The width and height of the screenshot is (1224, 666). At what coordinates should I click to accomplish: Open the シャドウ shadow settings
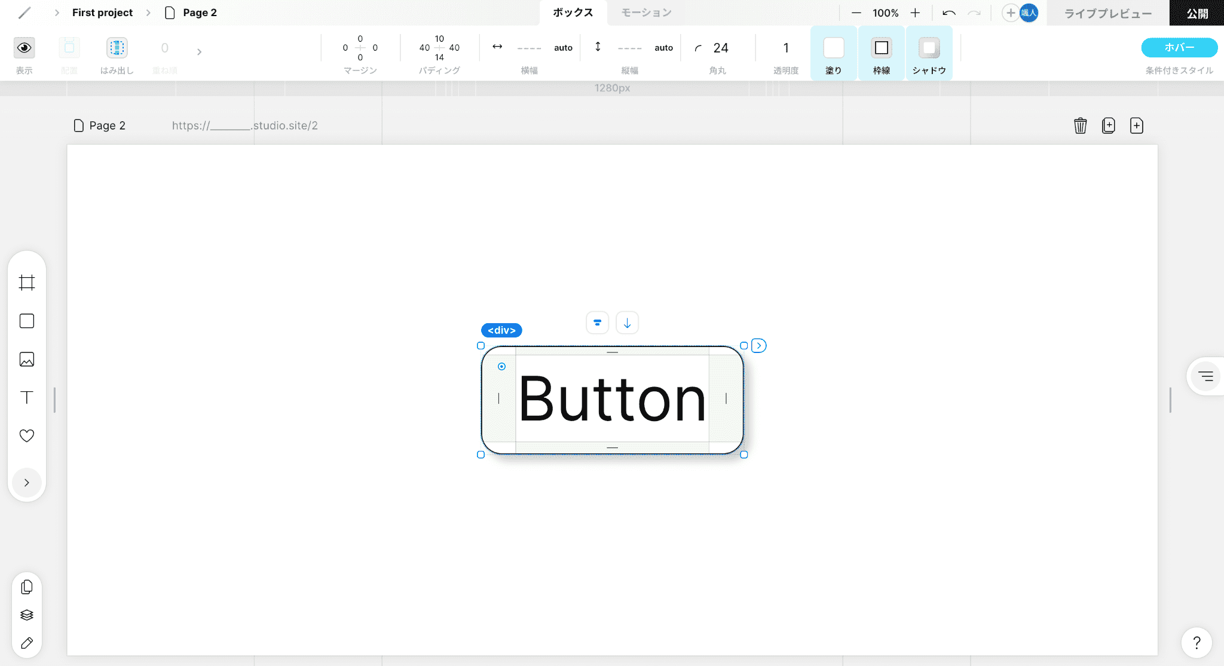[x=929, y=48]
